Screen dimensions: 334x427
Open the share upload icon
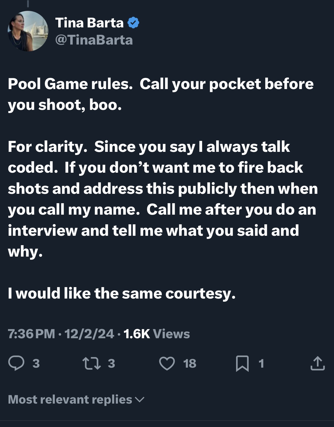tap(317, 364)
